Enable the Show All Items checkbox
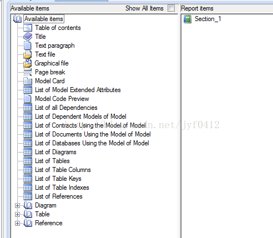 [x=171, y=8]
